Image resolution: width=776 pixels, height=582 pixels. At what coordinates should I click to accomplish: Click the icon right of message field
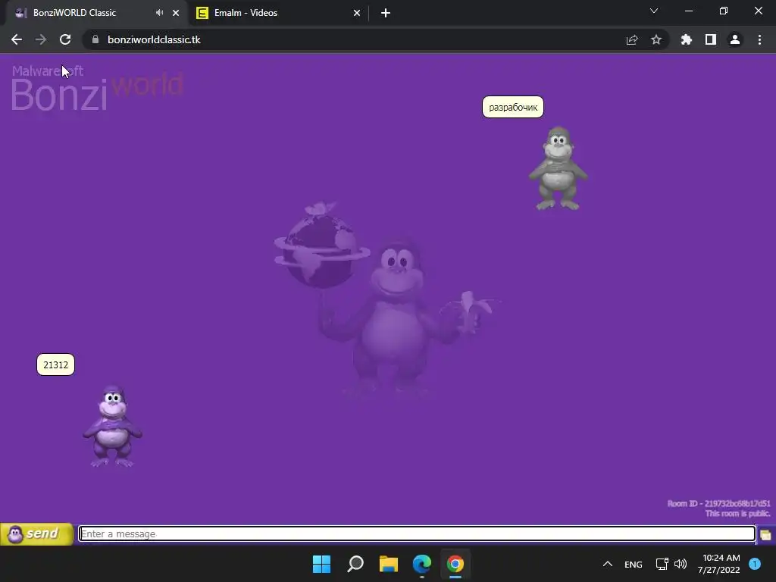[x=765, y=534]
